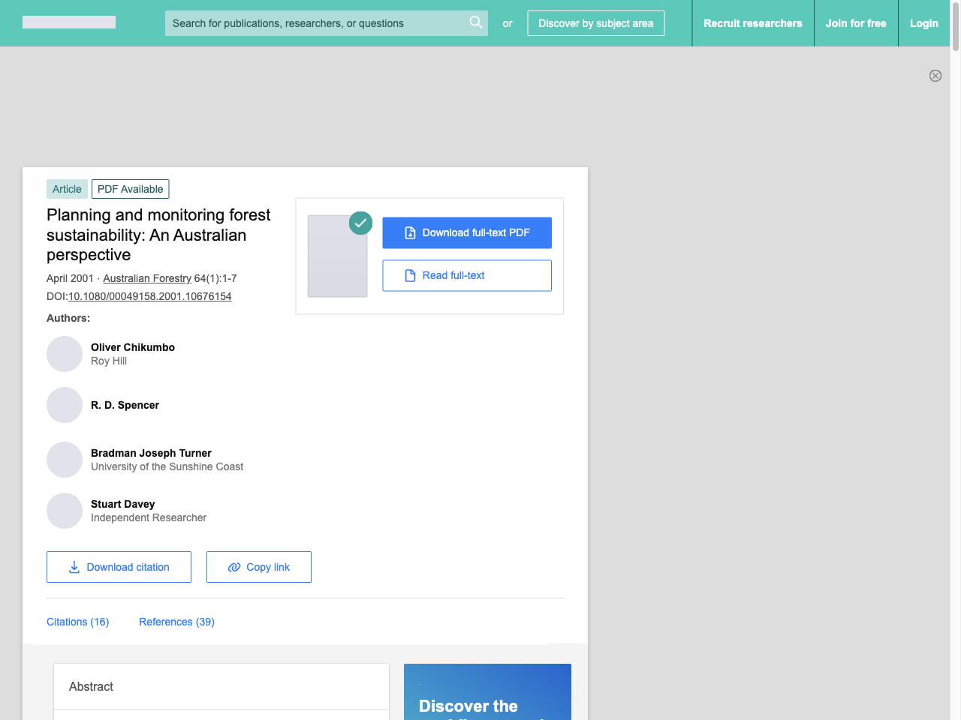The width and height of the screenshot is (961, 720).
Task: Click the Discover the promo banner
Action: [x=487, y=691]
